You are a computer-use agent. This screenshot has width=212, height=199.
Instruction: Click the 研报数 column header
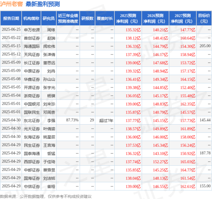pos(87,18)
